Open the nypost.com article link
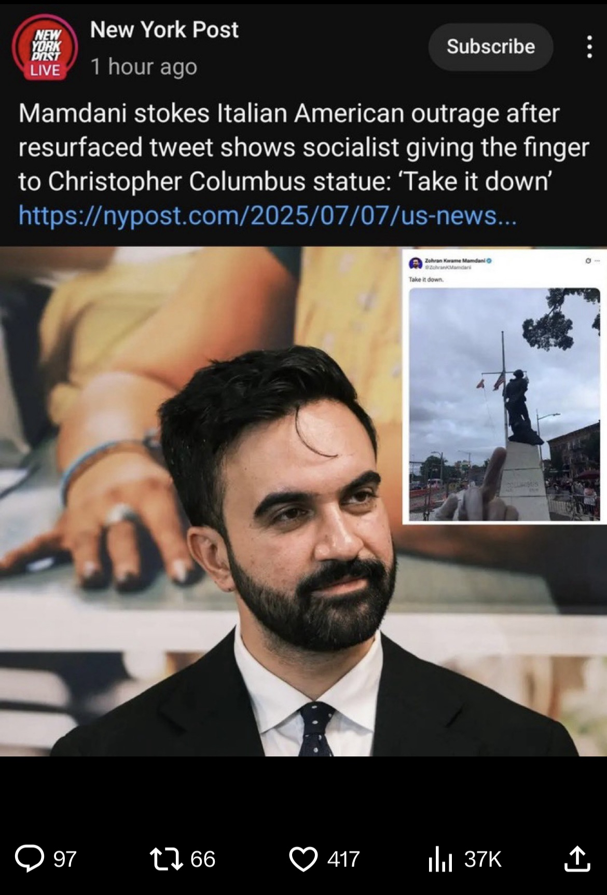 coord(267,215)
